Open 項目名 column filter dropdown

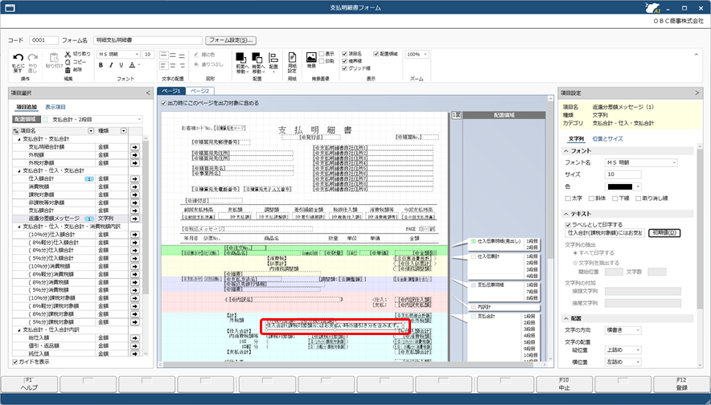(x=91, y=131)
